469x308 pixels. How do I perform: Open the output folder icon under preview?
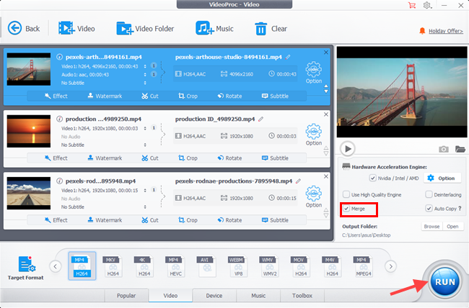pyautogui.click(x=460, y=149)
